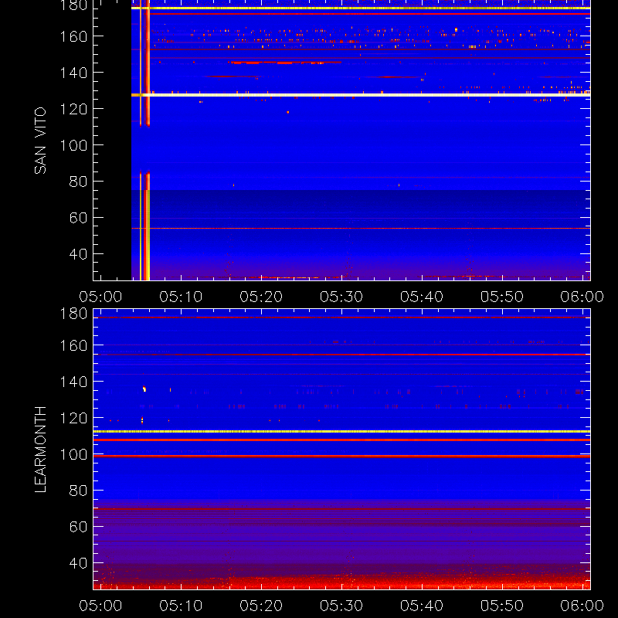The image size is (618, 618).
Task: Click the 05:50 time label of Learmonth plot
Action: point(502,606)
